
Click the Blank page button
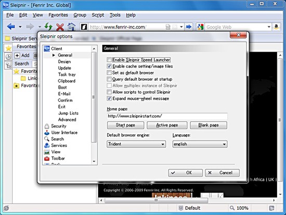(209, 125)
